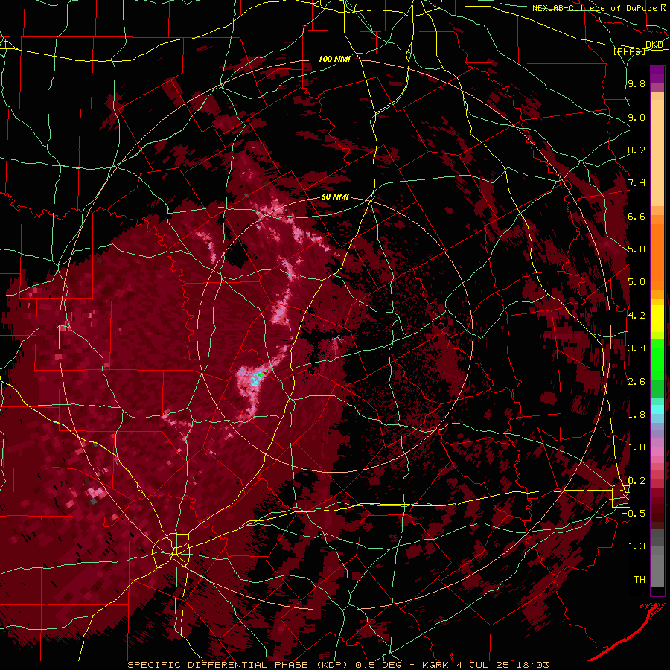Click the green-cyan storm core on radar
This screenshot has width=670, height=670.
(x=258, y=377)
